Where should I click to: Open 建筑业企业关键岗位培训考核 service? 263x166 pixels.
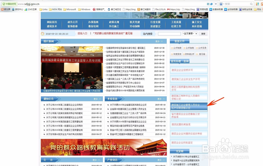tap(189, 134)
